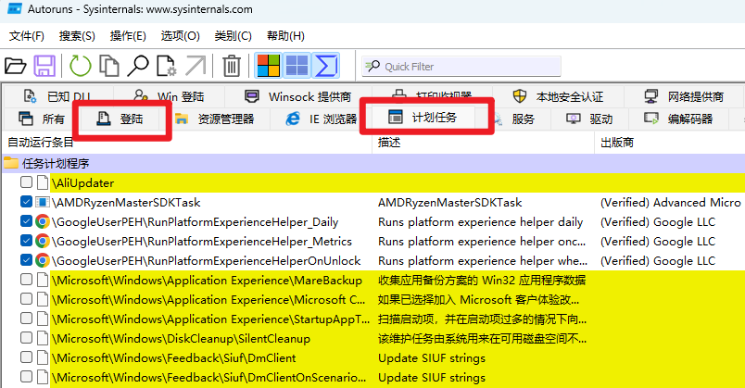Click the Chrome icon for RunPlatformExperienceHelper_Metrics

(43, 242)
